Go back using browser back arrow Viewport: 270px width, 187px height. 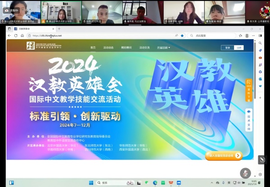pyautogui.click(x=9, y=36)
